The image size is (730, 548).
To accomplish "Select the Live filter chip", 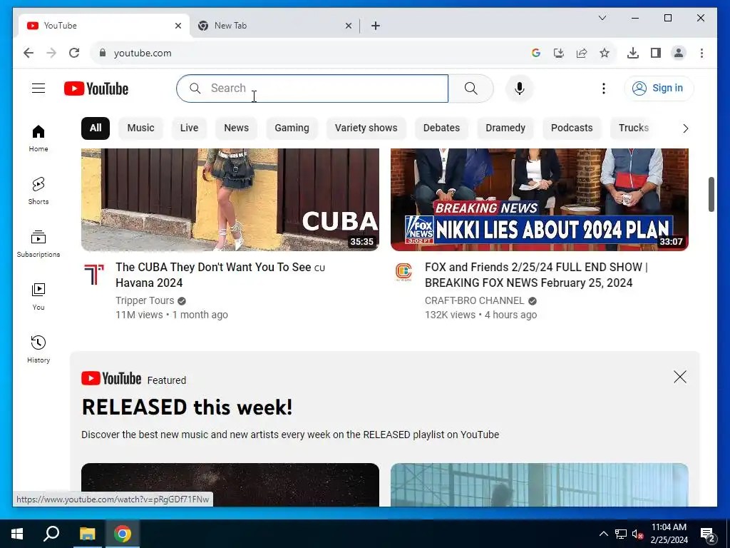I will (x=189, y=128).
